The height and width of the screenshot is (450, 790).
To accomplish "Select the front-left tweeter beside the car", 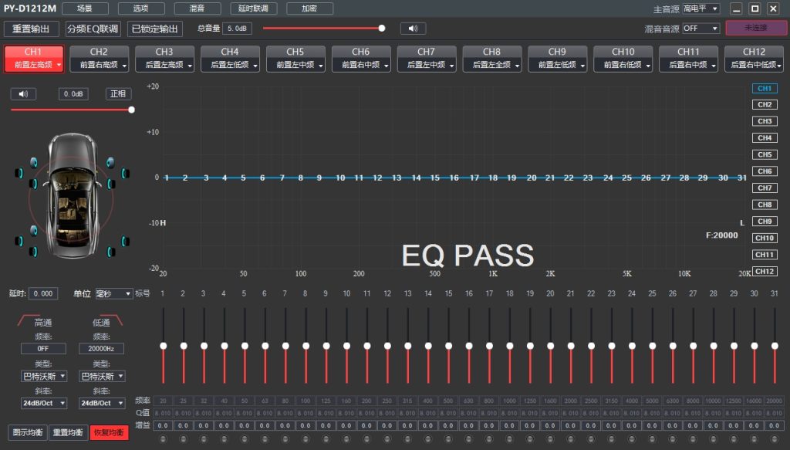I will click(x=34, y=162).
